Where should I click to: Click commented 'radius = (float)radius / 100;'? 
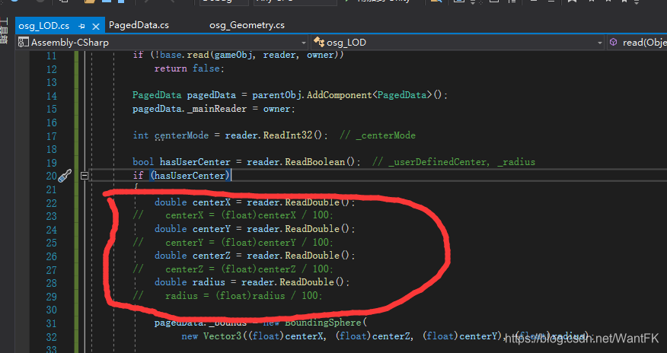[244, 296]
